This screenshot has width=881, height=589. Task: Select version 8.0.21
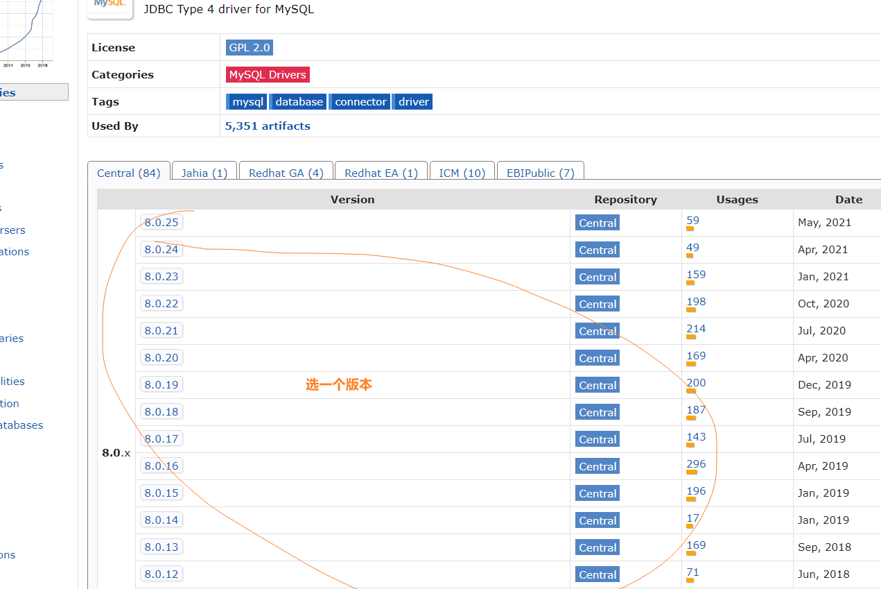(x=162, y=331)
